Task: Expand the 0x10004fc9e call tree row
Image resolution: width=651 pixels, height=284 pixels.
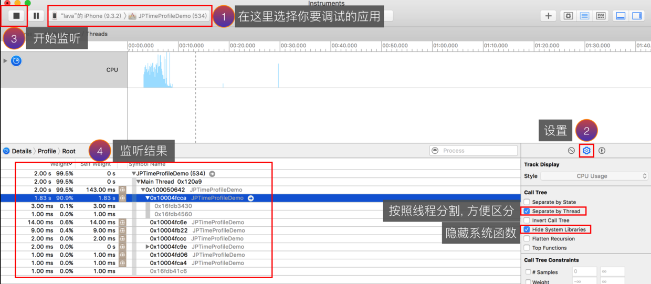Action: [148, 247]
